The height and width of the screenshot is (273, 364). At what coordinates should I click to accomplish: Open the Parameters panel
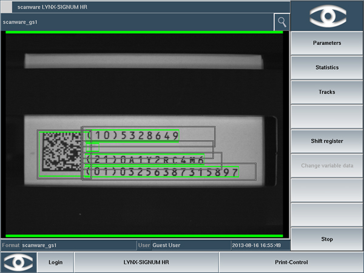click(327, 43)
